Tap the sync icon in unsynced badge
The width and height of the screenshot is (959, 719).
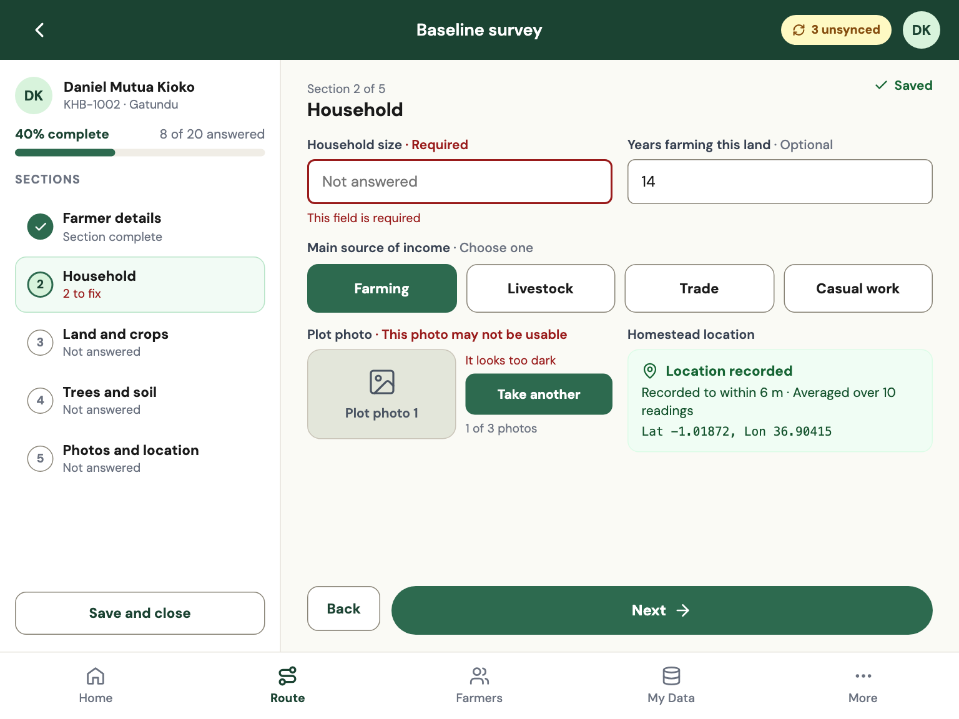799,30
